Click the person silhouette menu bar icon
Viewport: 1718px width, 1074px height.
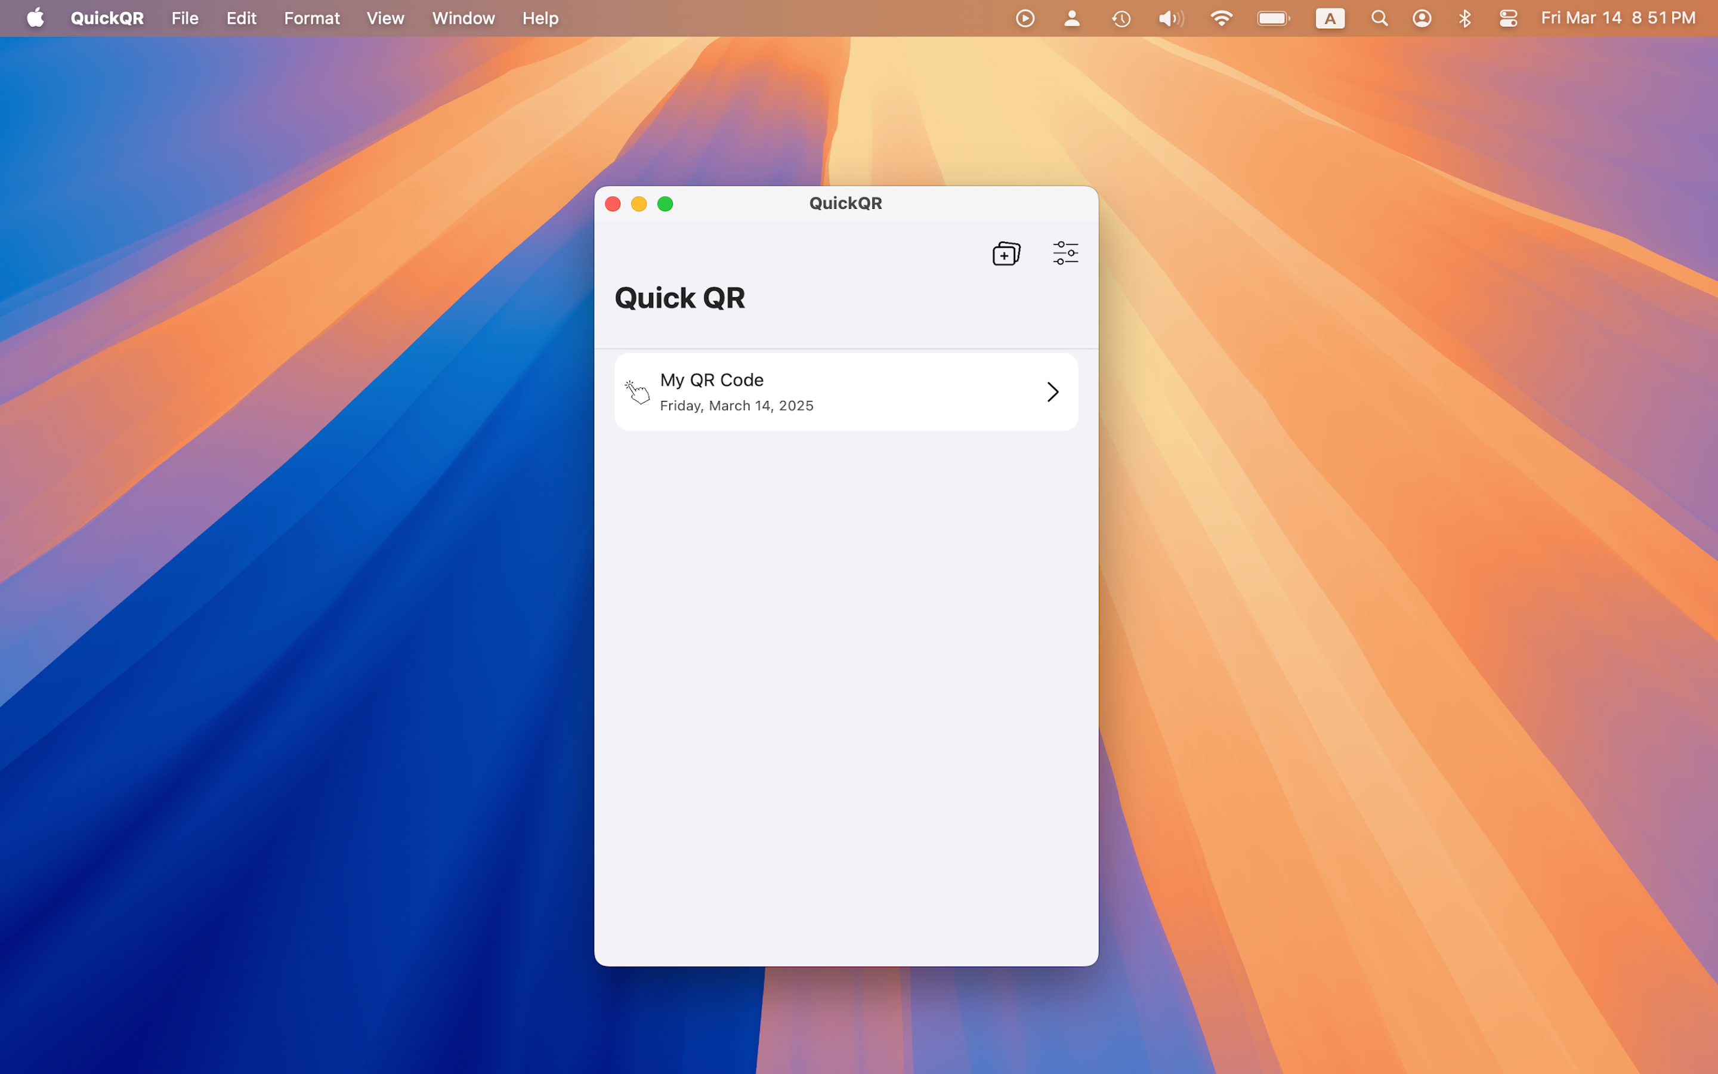(x=1072, y=18)
